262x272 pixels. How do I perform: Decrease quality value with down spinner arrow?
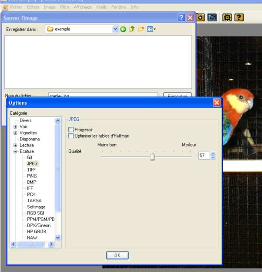213,157
